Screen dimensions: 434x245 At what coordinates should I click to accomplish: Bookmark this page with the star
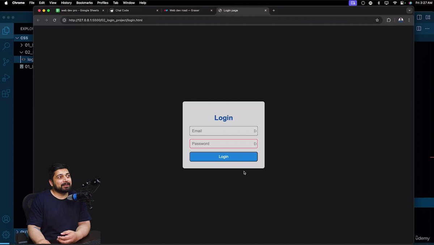tap(377, 20)
